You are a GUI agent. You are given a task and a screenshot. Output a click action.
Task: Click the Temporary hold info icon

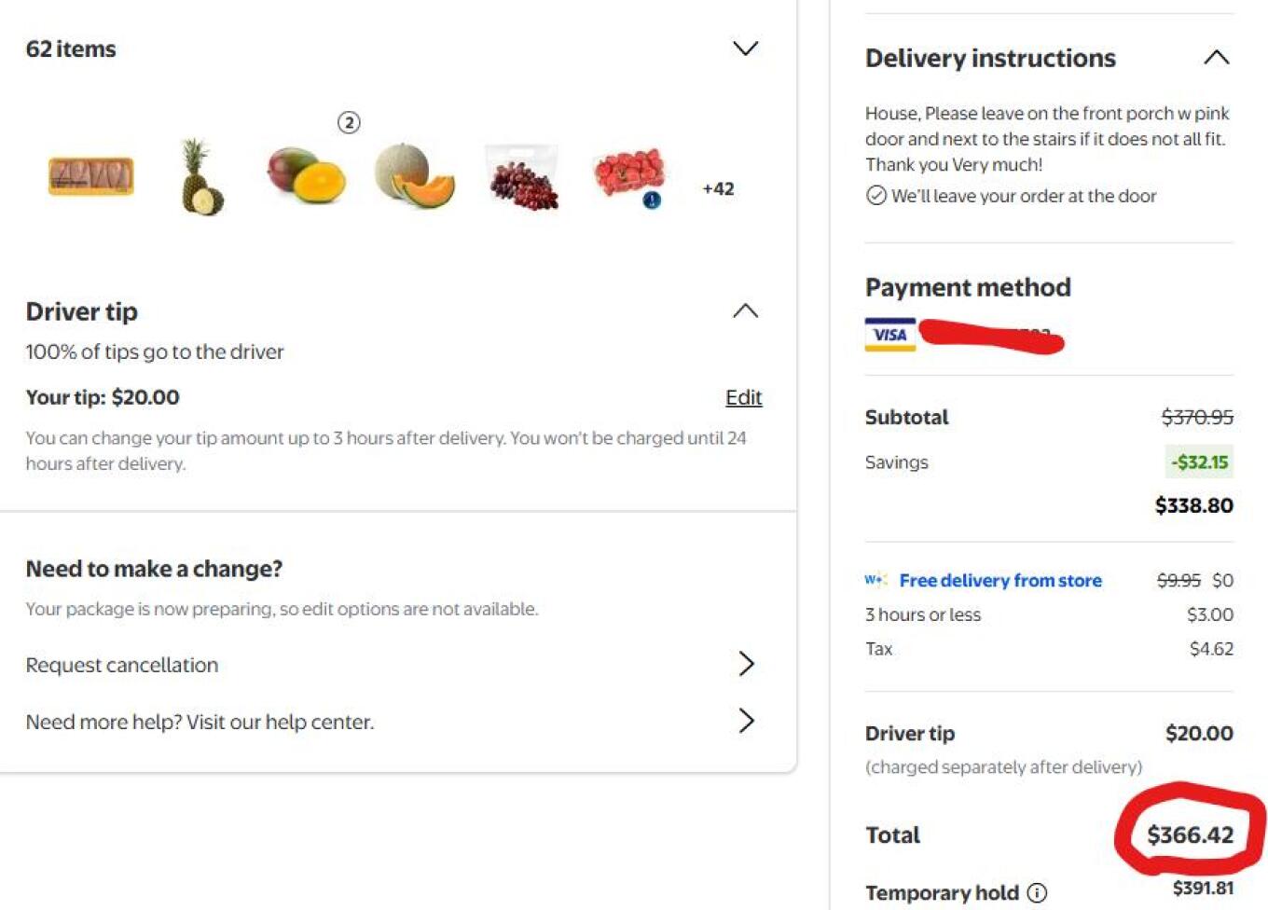point(1037,893)
